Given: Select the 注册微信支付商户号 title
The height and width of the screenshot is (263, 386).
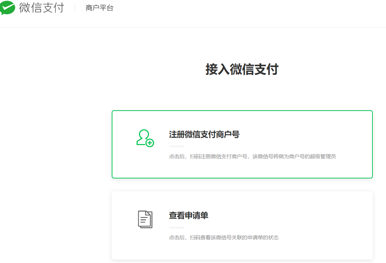Looking at the screenshot, I should (x=204, y=134).
